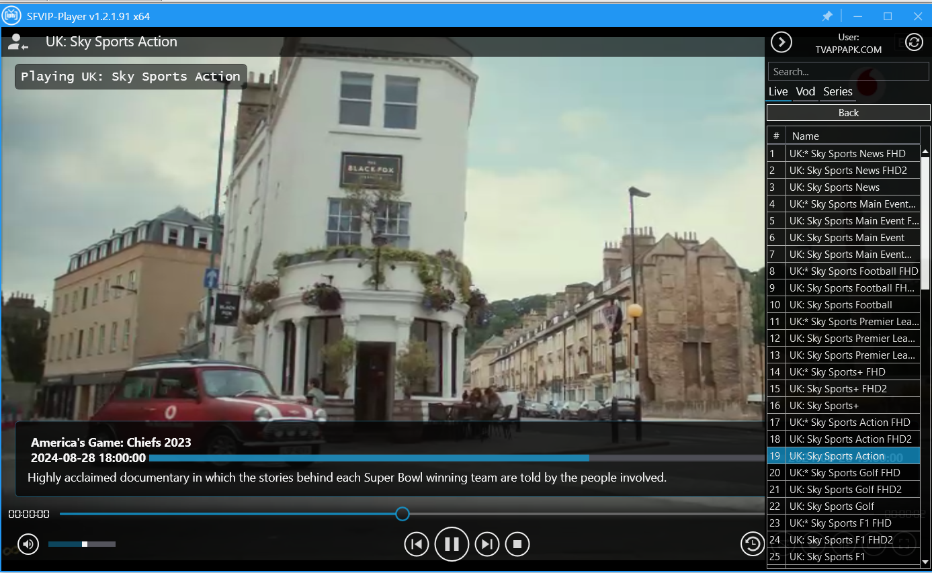Open channel 3, UK: Sky Sports News
Viewport: 932px width, 573px height.
tap(843, 187)
